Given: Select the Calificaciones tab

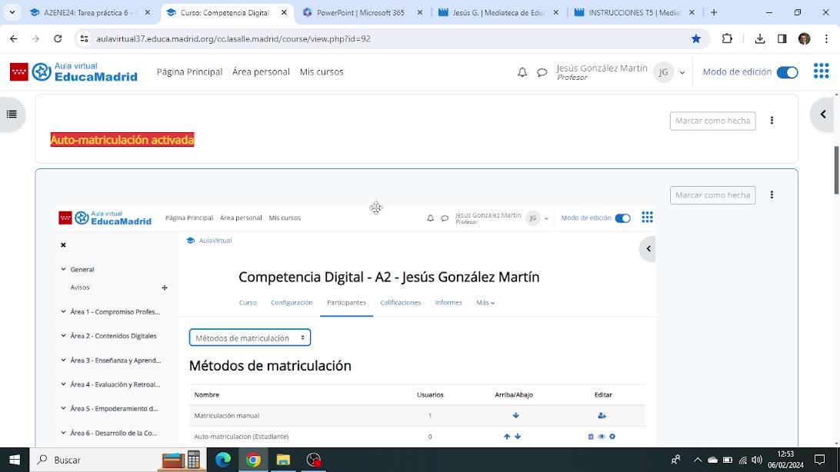Looking at the screenshot, I should click(401, 303).
